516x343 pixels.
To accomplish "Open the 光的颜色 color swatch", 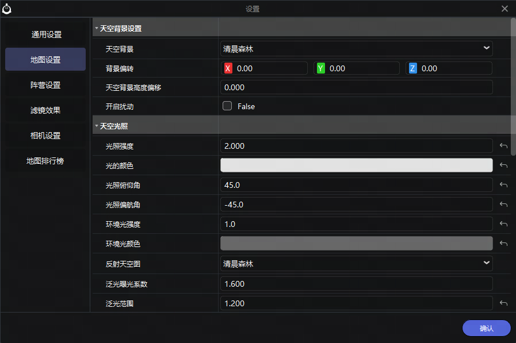I will pyautogui.click(x=357, y=165).
